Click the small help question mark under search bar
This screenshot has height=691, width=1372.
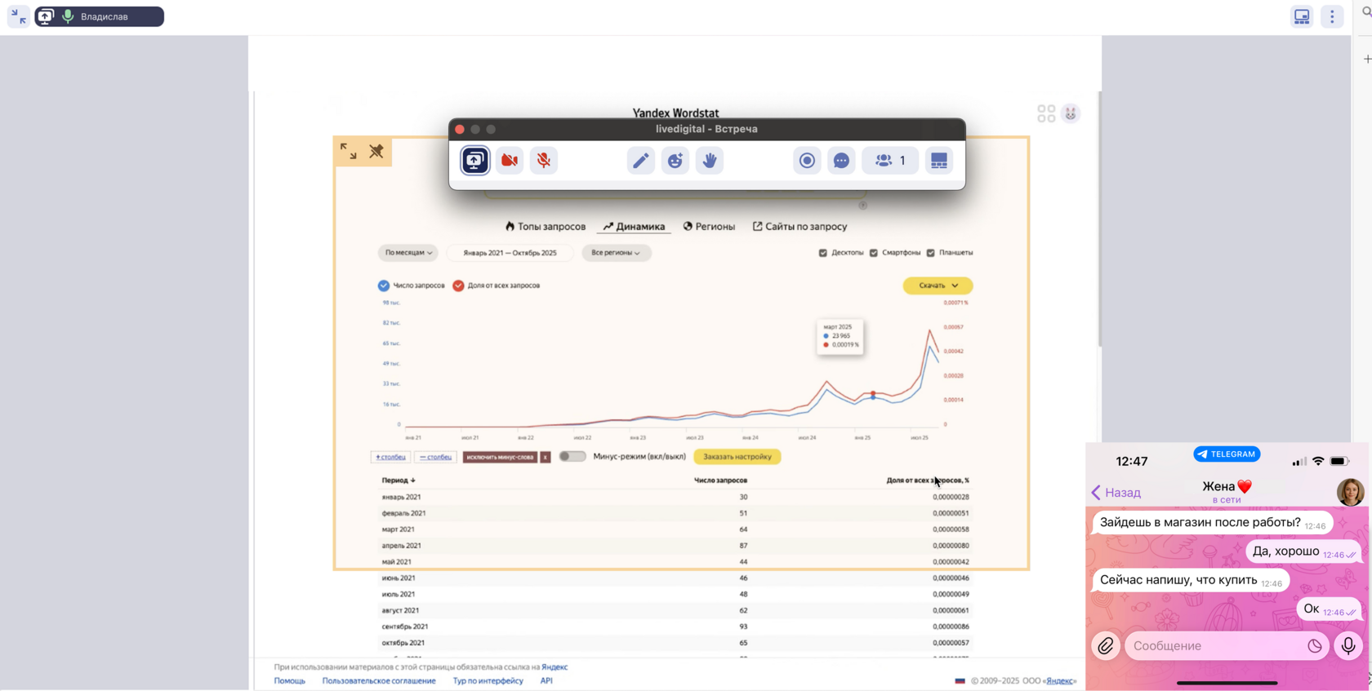pyautogui.click(x=862, y=206)
